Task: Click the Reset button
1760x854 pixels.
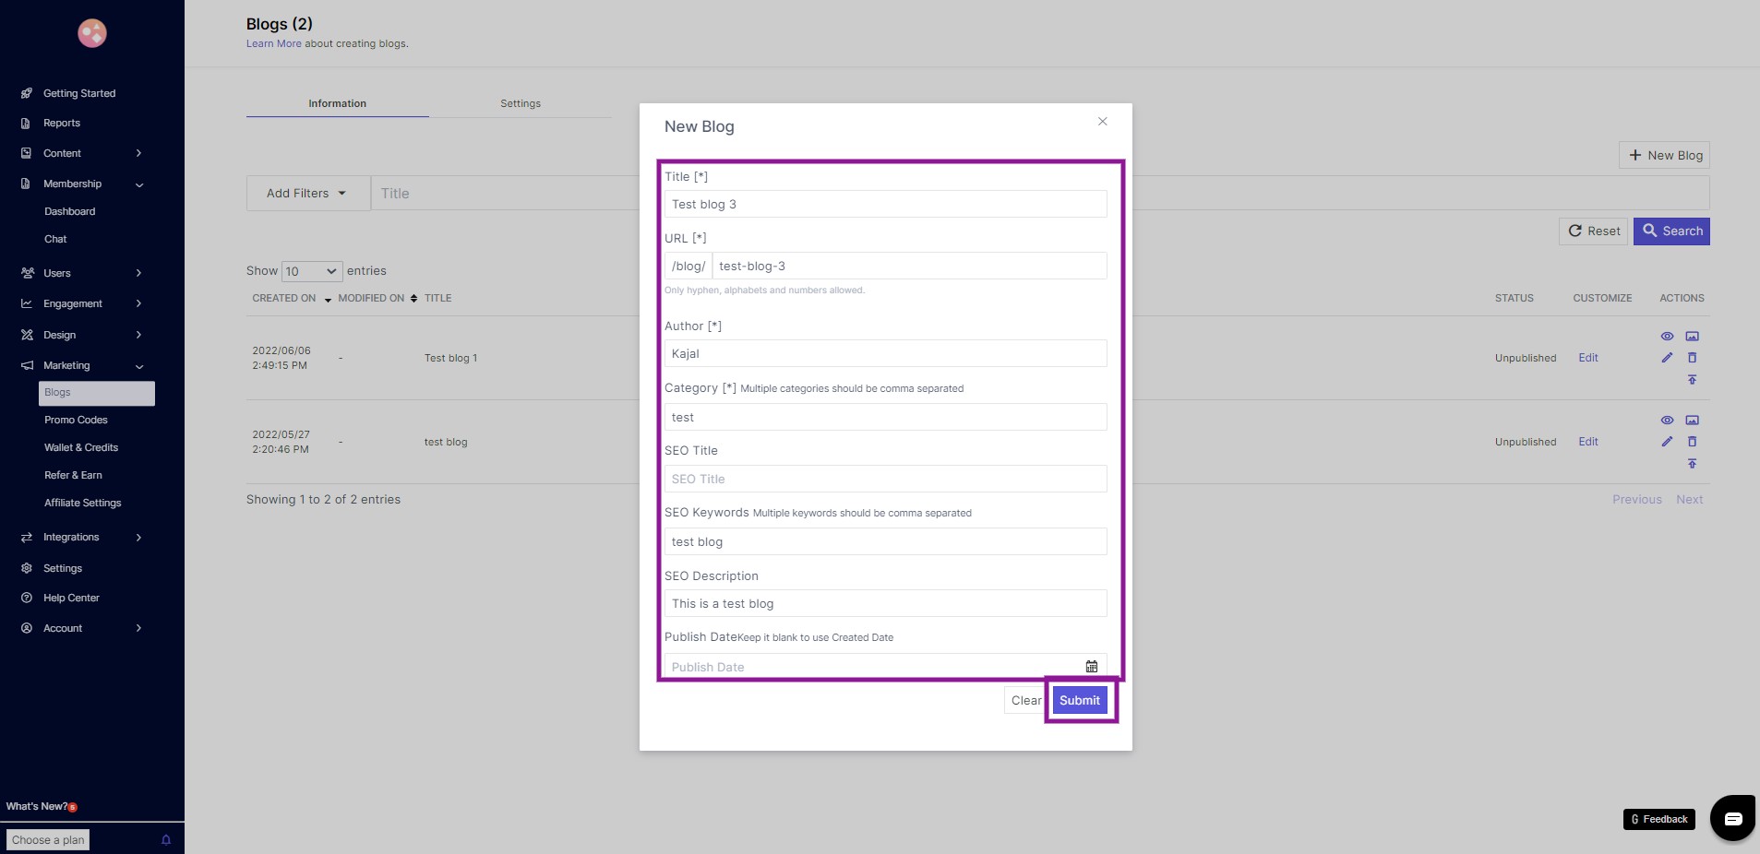Action: [1593, 231]
